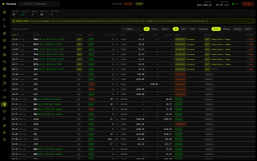This screenshot has height=161, width=257.
Task: Stop the 11:42 META $580 Call order
Action: tap(250, 44)
